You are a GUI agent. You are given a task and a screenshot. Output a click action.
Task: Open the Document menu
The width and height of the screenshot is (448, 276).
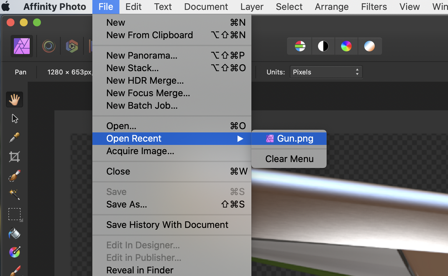[x=206, y=7]
